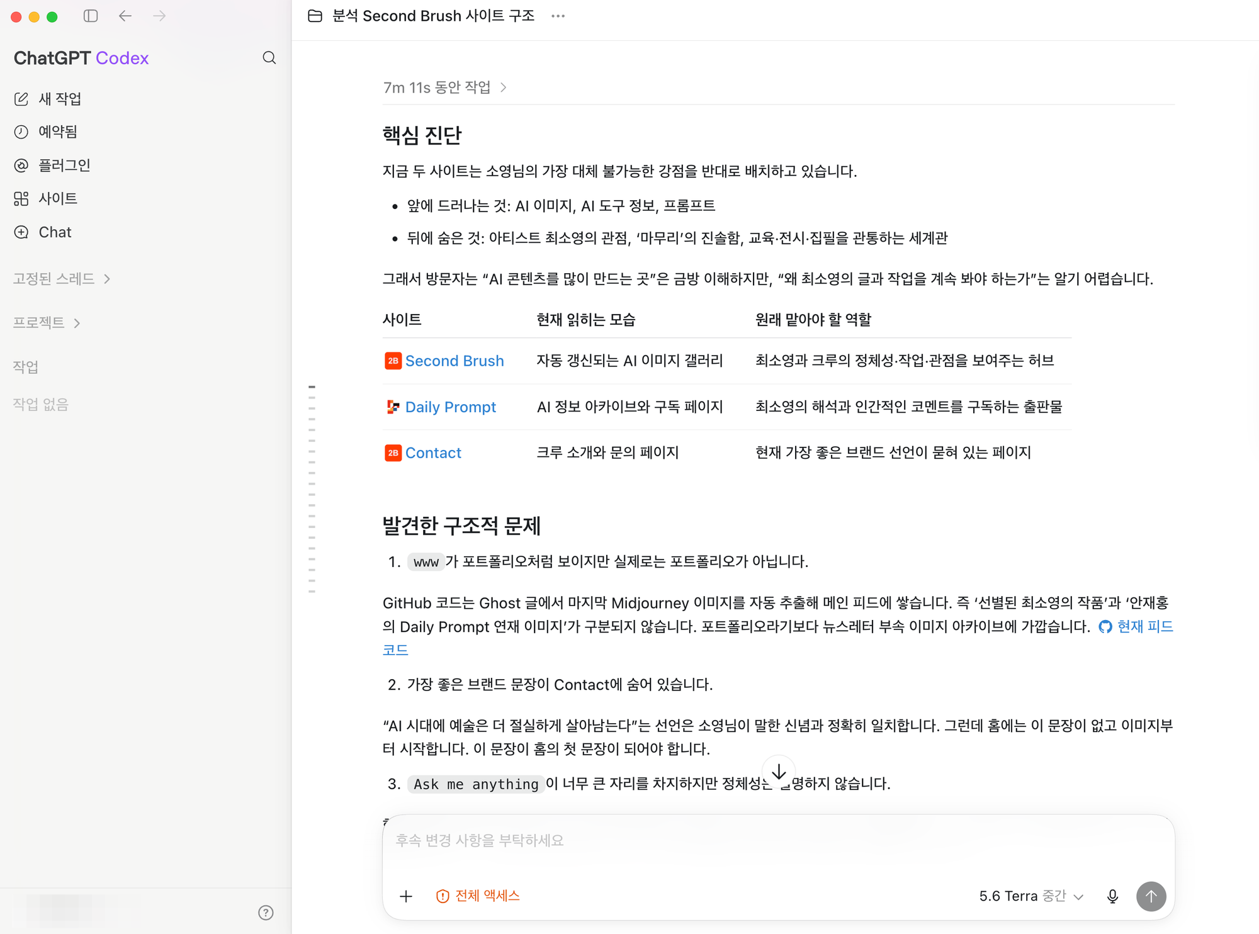The image size is (1259, 934).
Task: Go back with the left arrow
Action: (x=125, y=16)
